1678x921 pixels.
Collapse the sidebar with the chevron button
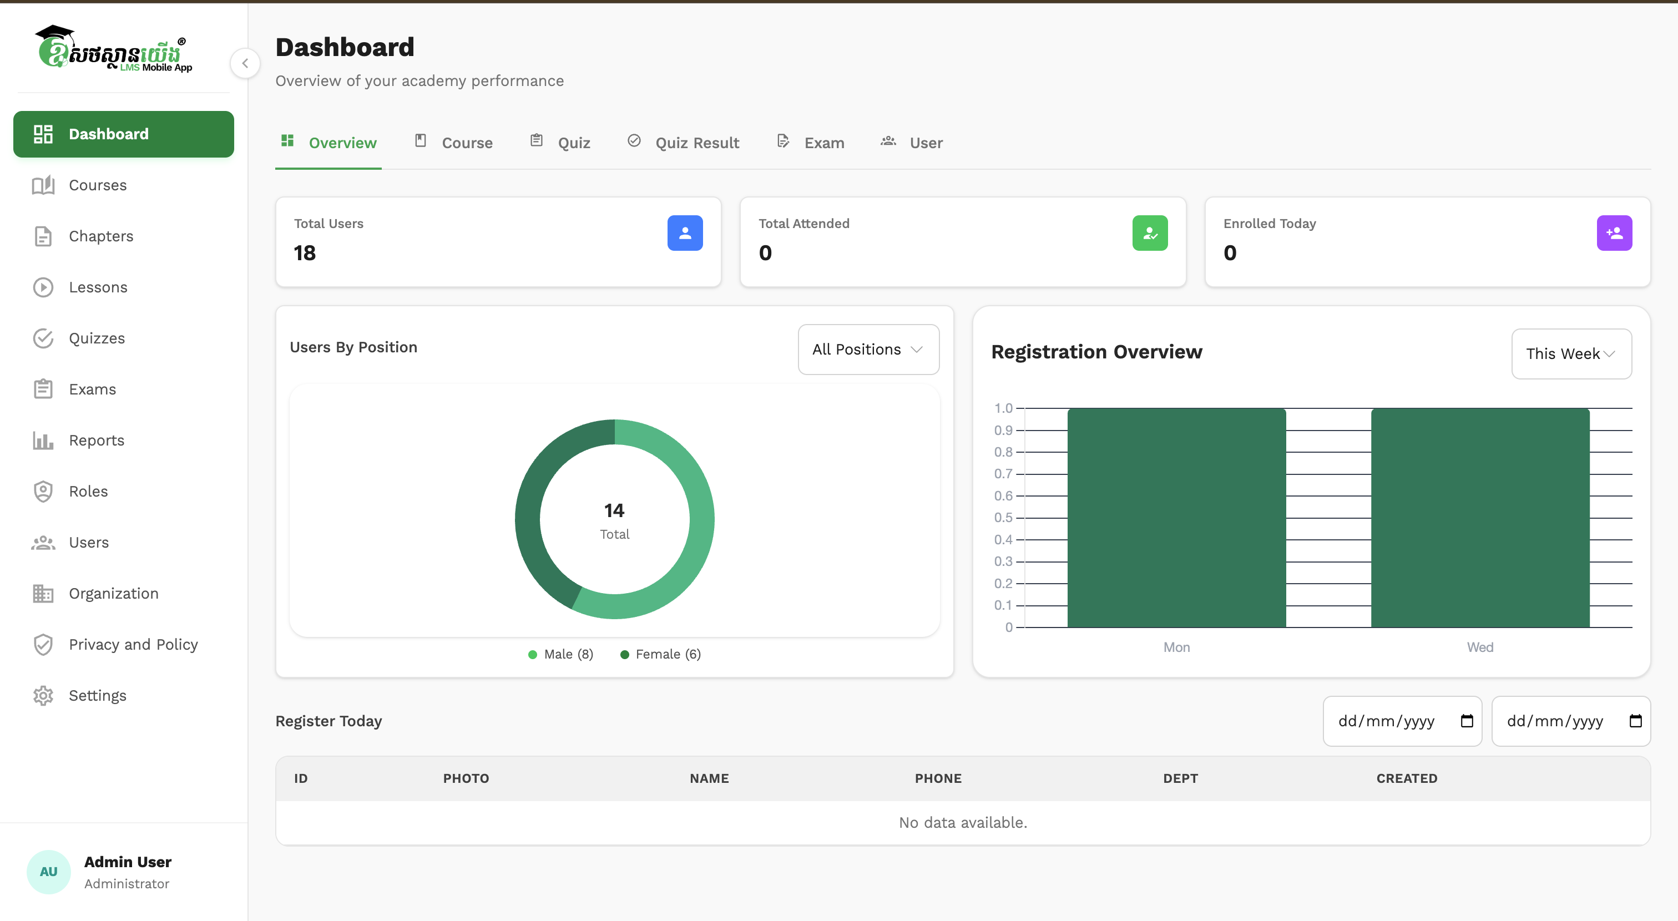click(x=245, y=63)
